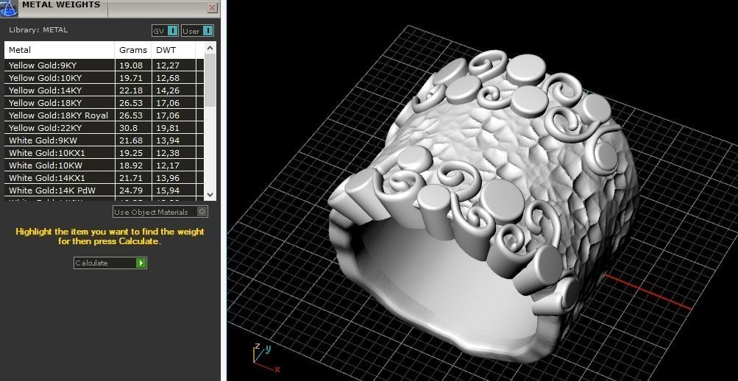
Task: Click the 12,27 DWT value
Action: (168, 66)
